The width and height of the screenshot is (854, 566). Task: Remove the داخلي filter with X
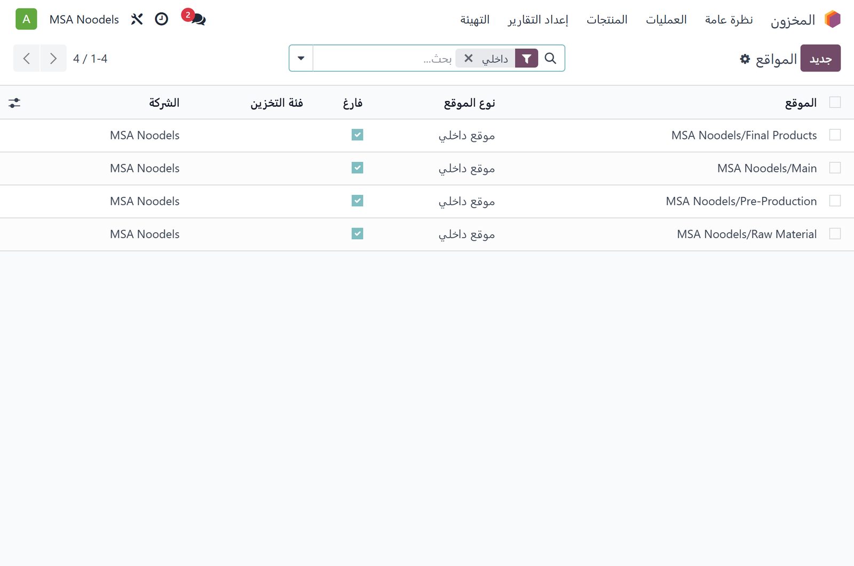[x=468, y=58]
